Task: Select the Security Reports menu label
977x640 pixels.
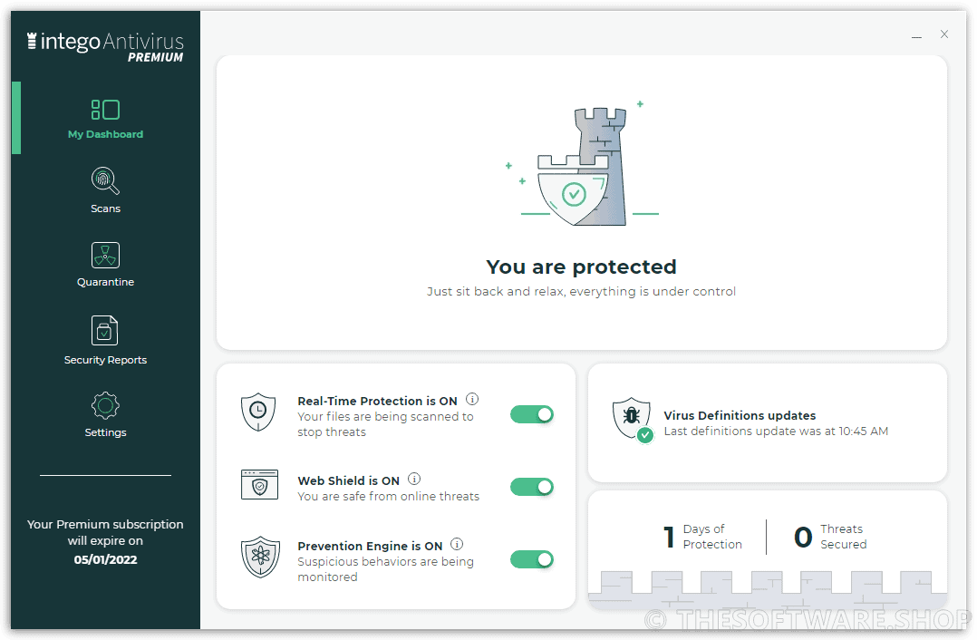Action: point(105,360)
